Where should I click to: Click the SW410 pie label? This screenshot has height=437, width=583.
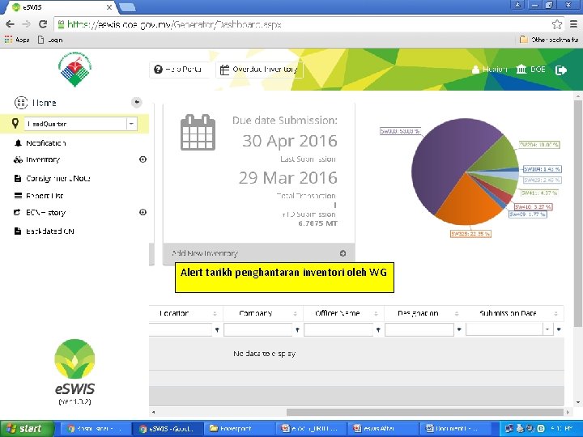533,206
